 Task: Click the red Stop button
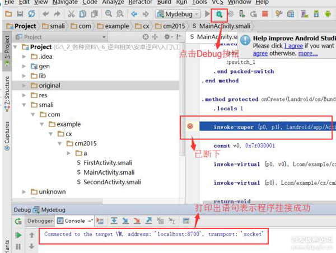click(x=265, y=13)
